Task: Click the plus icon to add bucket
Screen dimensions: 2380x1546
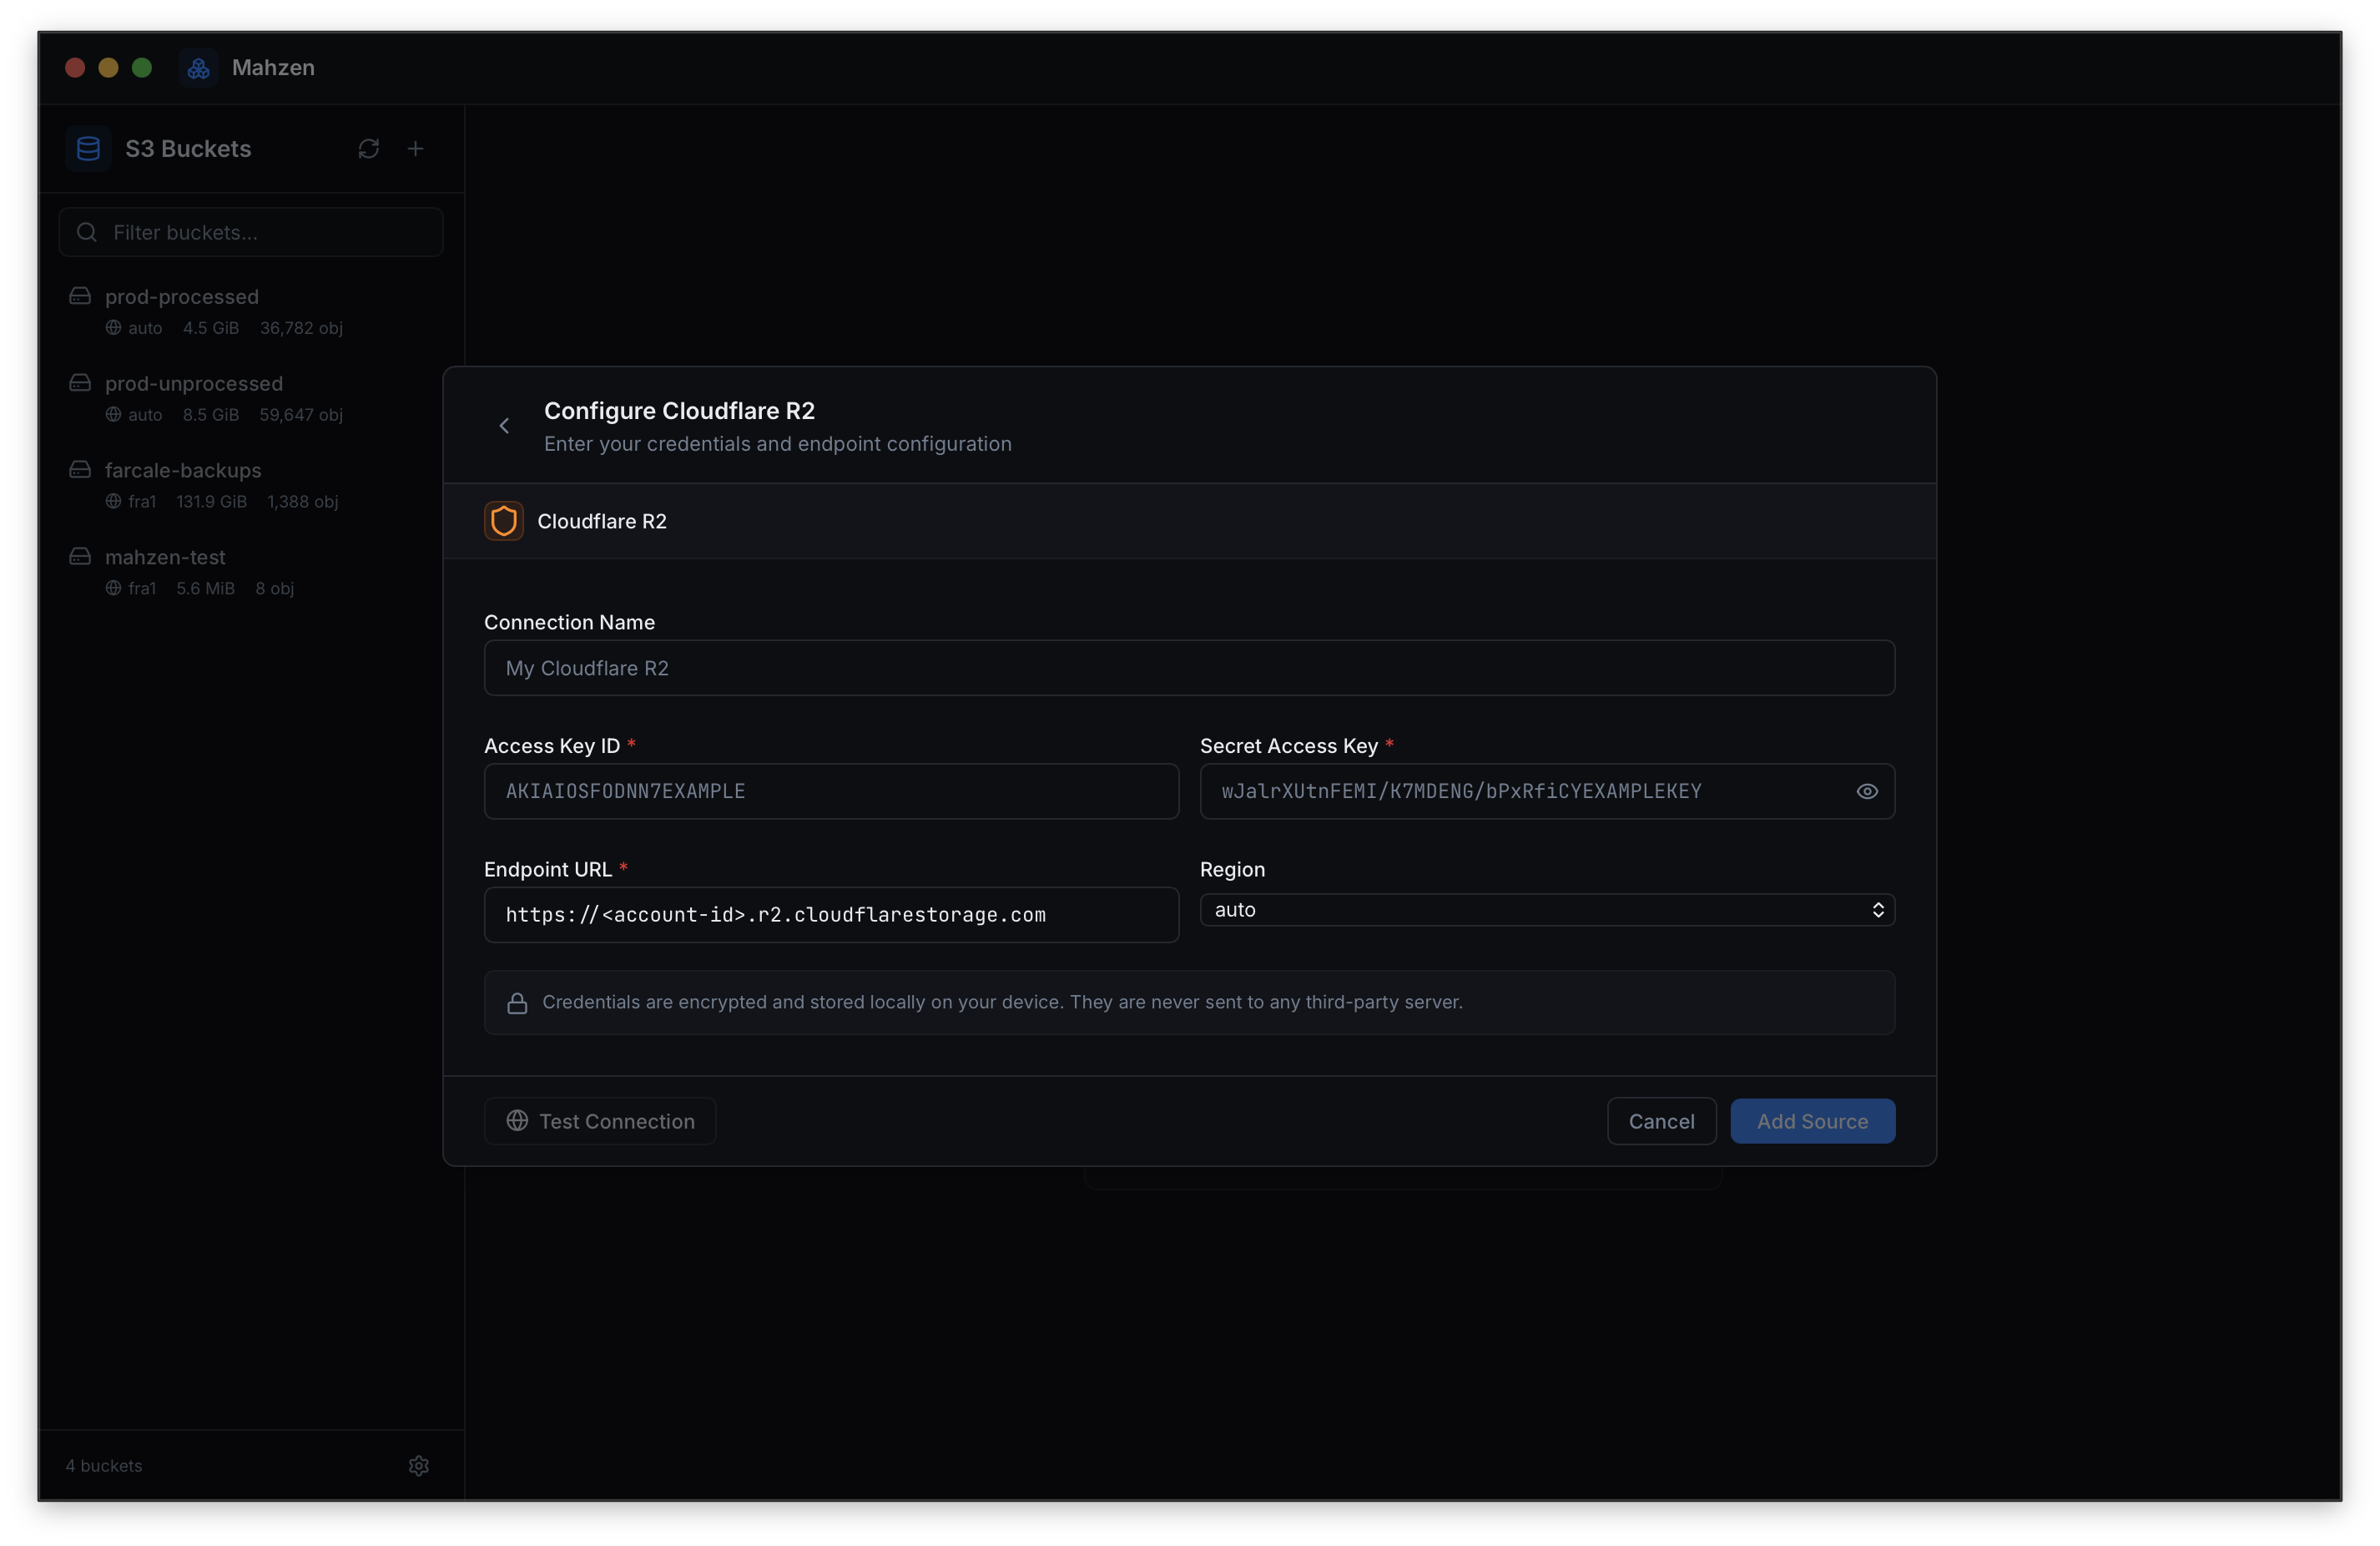Action: [416, 149]
